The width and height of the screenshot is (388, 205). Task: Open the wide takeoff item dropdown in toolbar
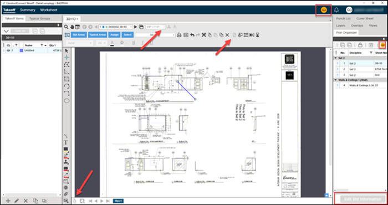155,35
